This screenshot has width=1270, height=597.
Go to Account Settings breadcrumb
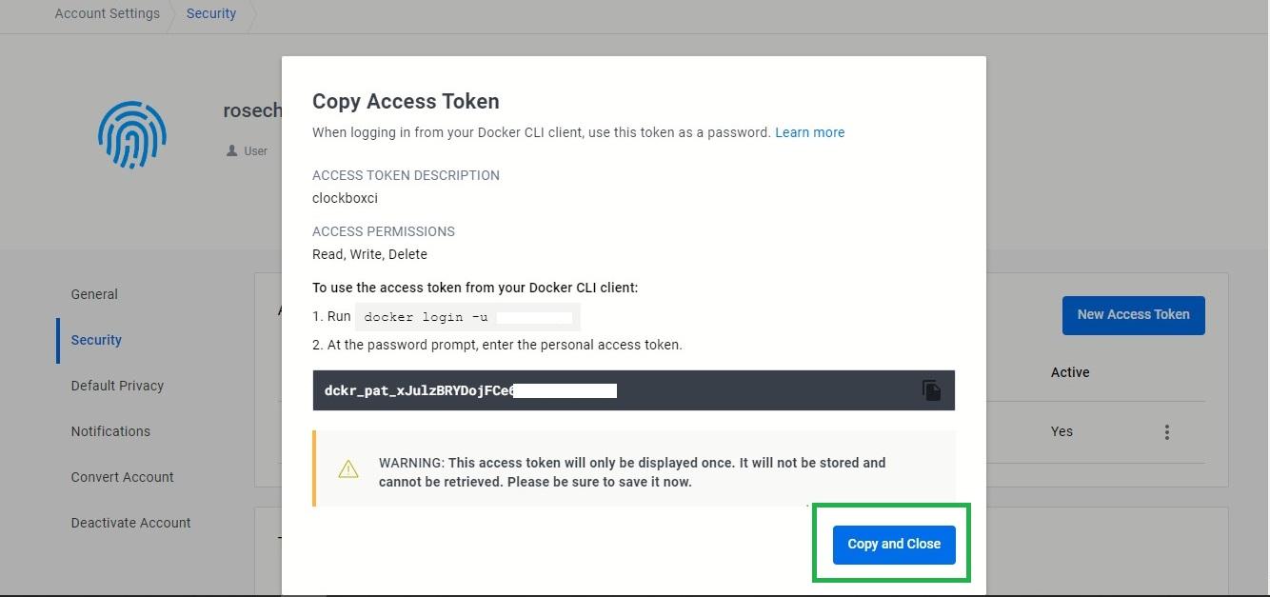pyautogui.click(x=108, y=14)
